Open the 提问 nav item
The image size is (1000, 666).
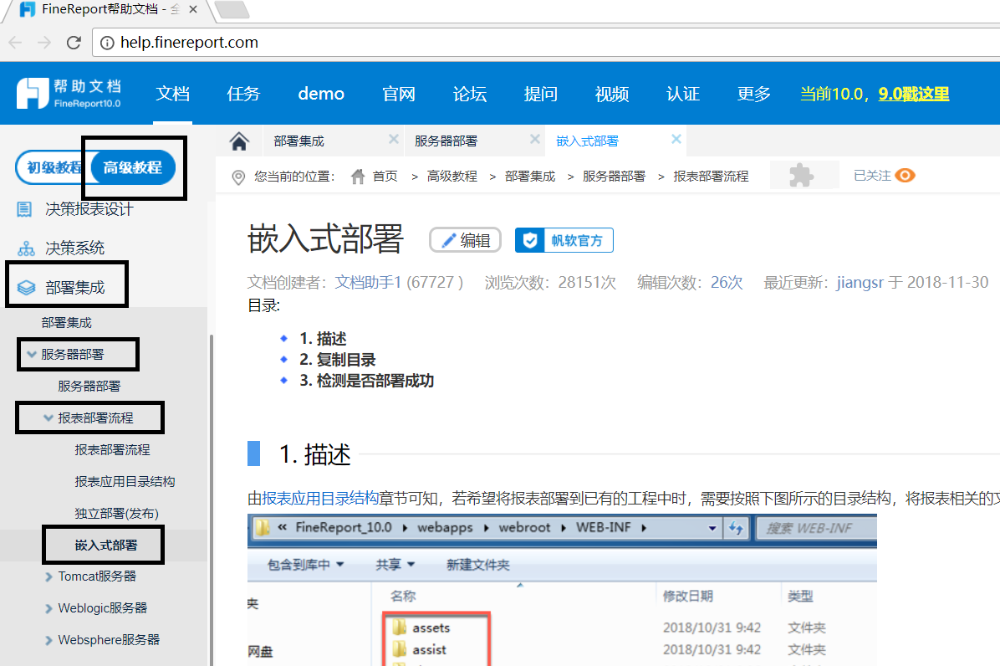pos(541,94)
